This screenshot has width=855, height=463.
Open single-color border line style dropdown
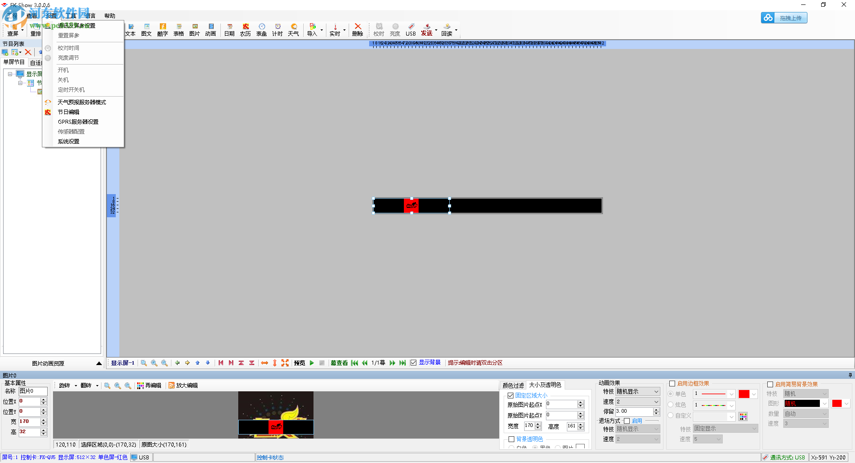714,394
